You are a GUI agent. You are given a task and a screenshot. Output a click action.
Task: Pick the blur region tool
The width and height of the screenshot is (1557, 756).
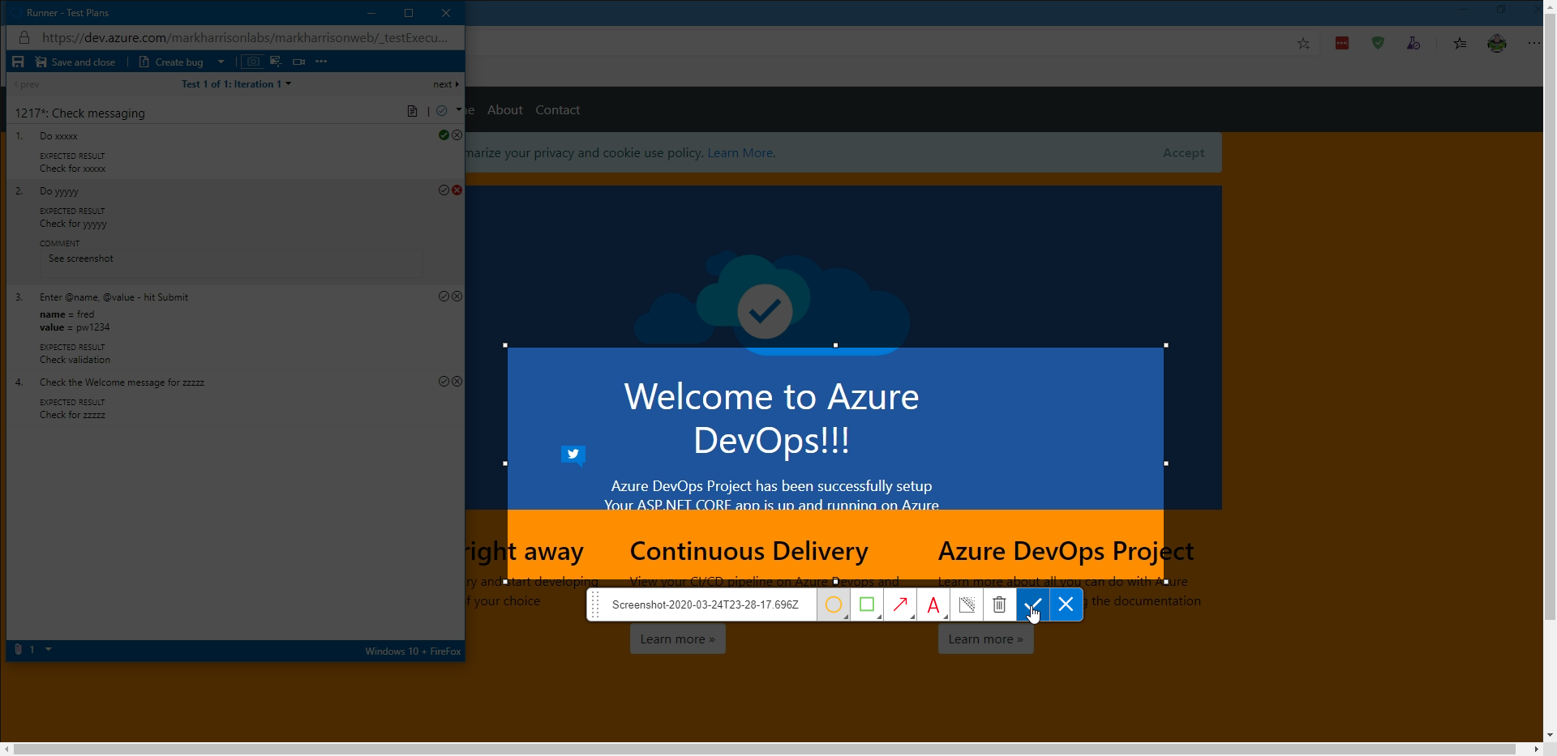(967, 604)
